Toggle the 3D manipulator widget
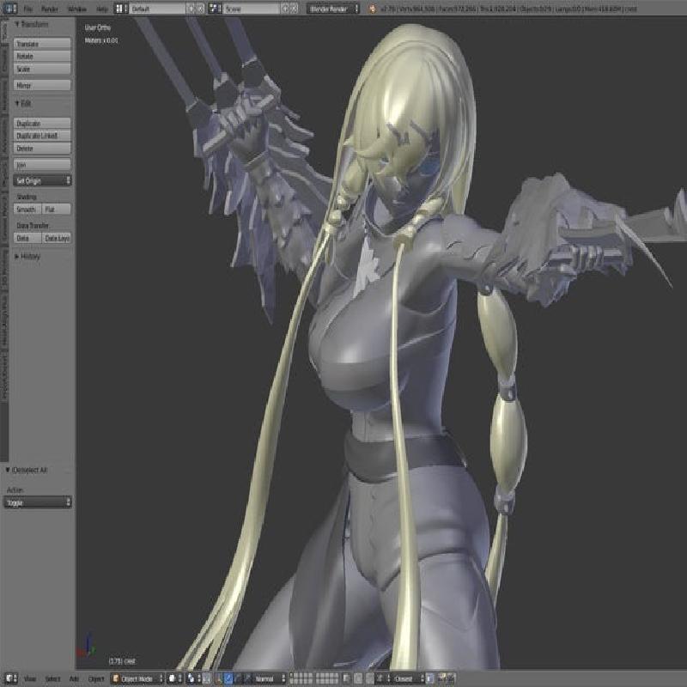This screenshot has height=687, width=687. click(x=219, y=678)
